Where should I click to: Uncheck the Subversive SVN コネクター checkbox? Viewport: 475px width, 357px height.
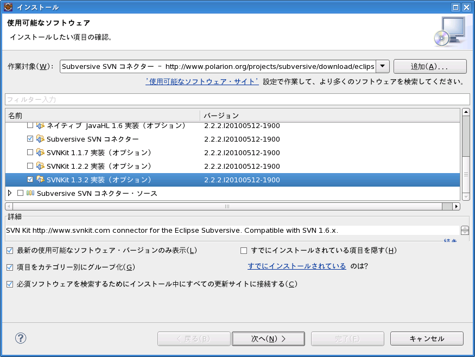pos(30,139)
